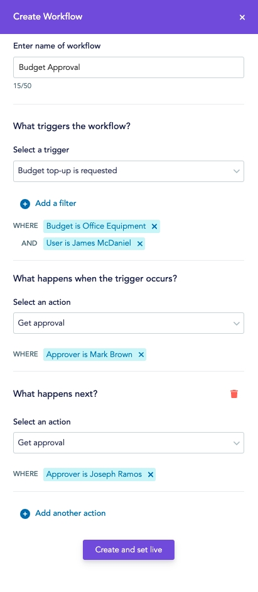Open the first Get approval action dropdown
This screenshot has width=258, height=592.
pyautogui.click(x=129, y=323)
